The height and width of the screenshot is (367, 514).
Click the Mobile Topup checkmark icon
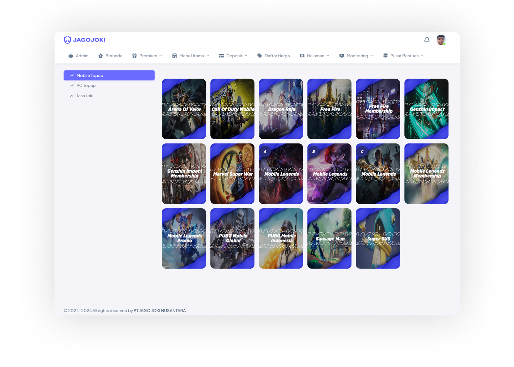tap(72, 75)
